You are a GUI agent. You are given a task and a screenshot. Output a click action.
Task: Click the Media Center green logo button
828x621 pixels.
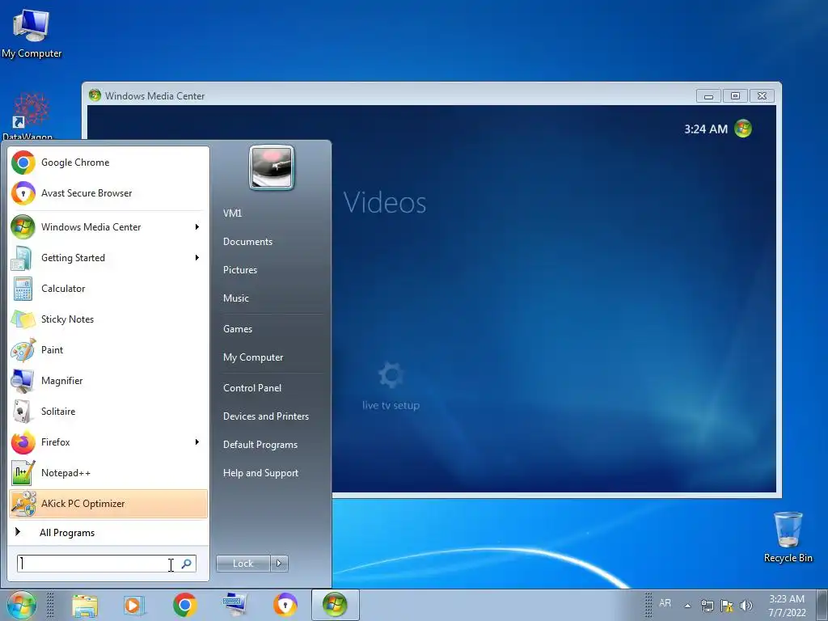(x=743, y=129)
